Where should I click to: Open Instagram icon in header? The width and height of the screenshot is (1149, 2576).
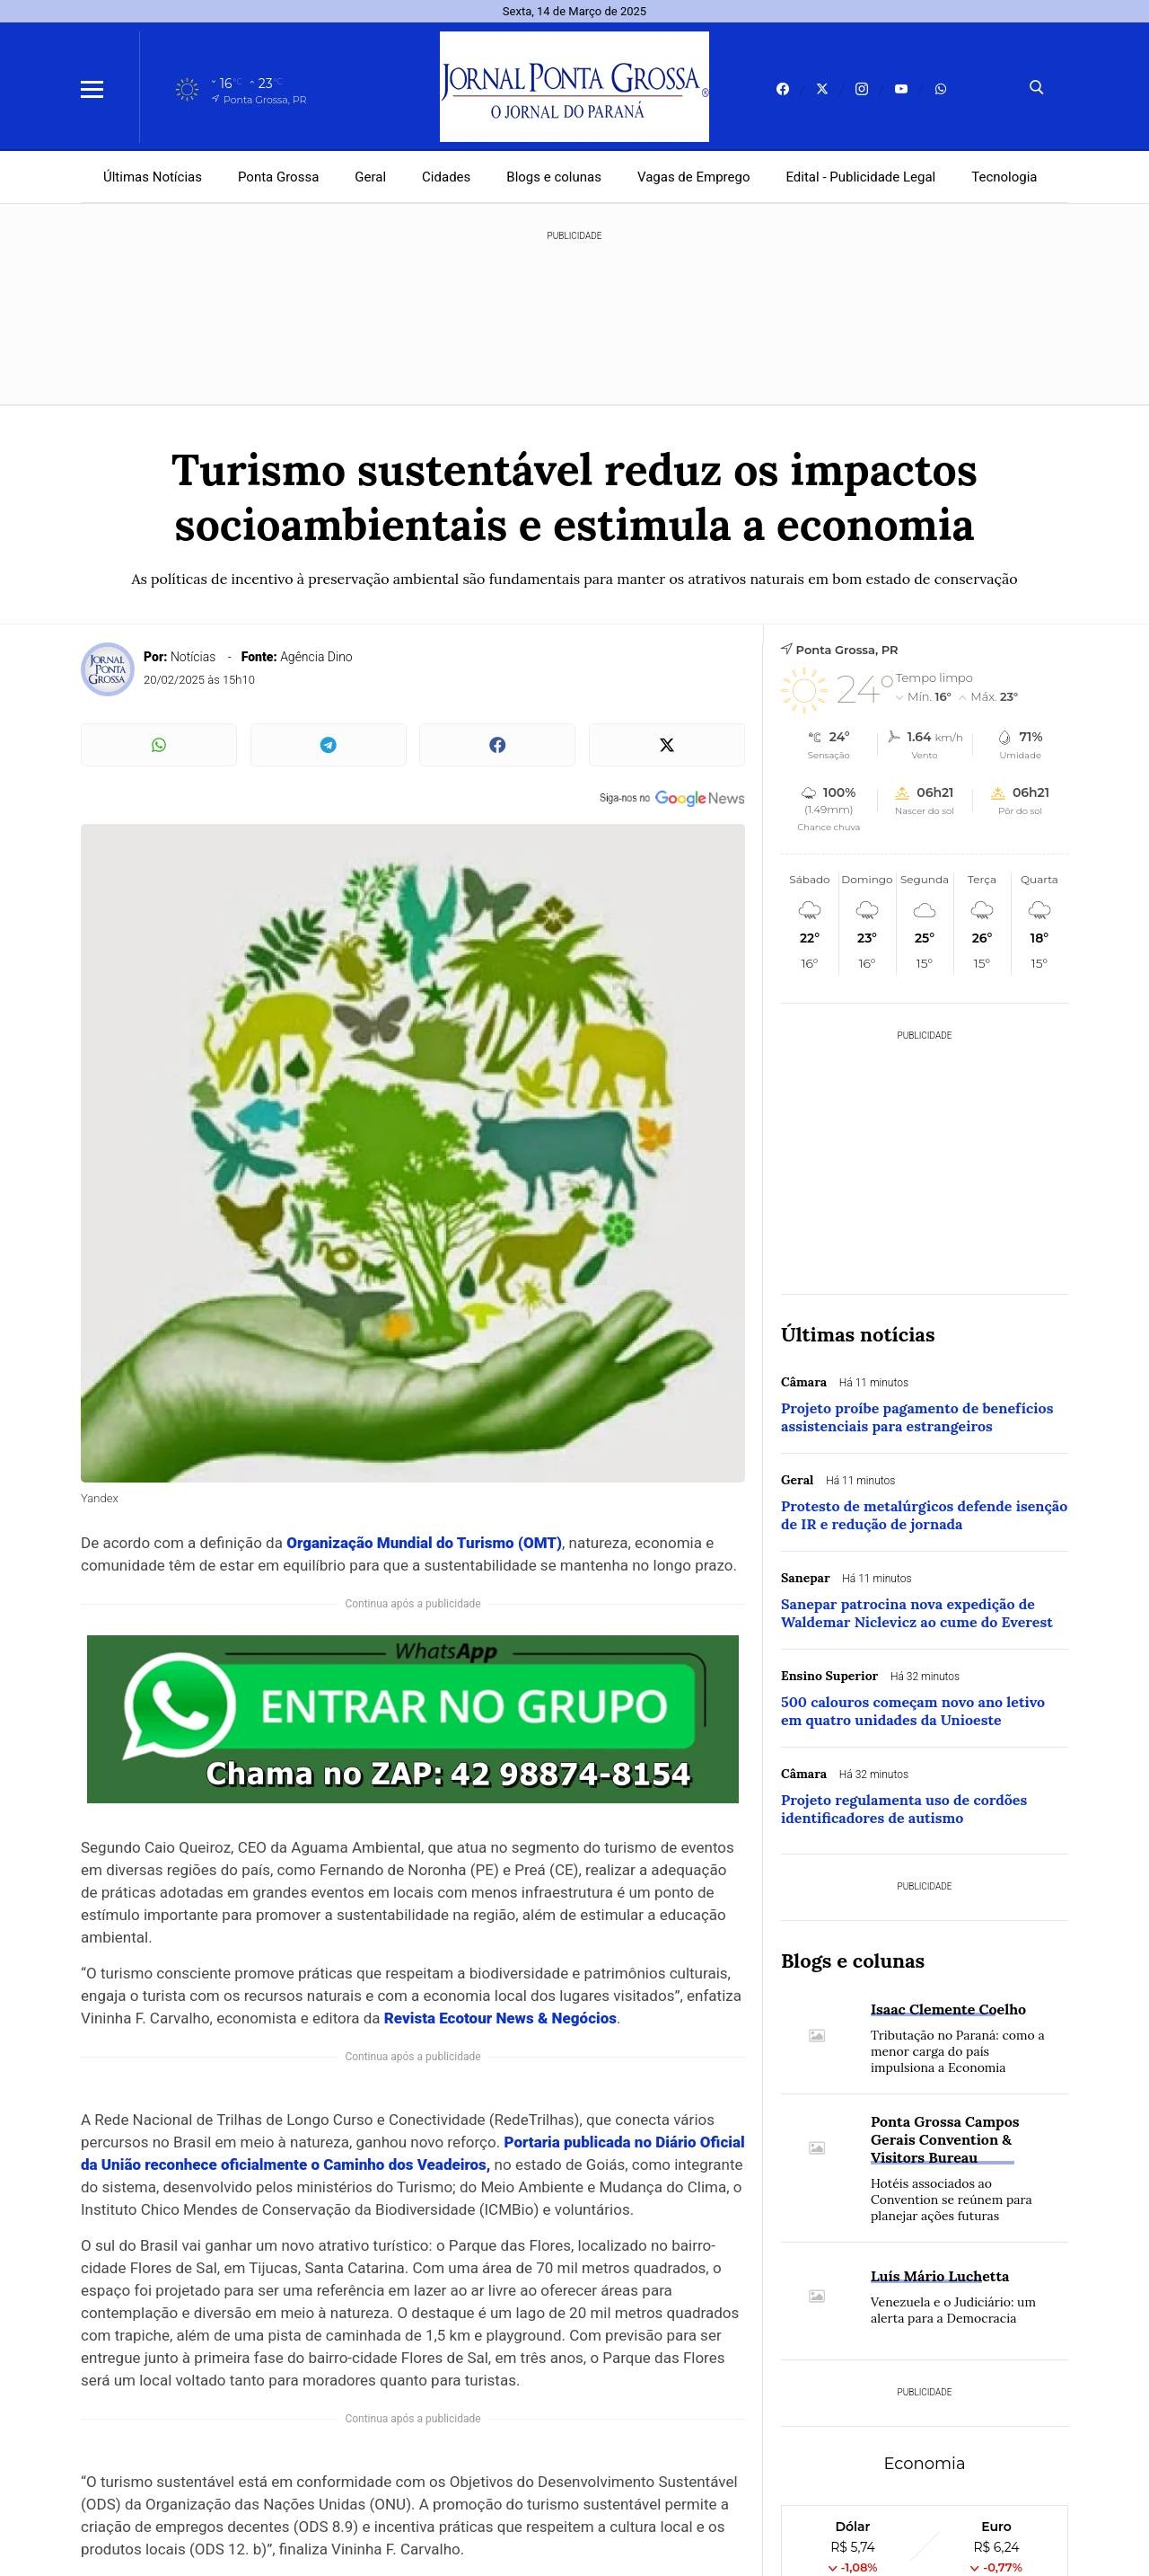pyautogui.click(x=861, y=89)
